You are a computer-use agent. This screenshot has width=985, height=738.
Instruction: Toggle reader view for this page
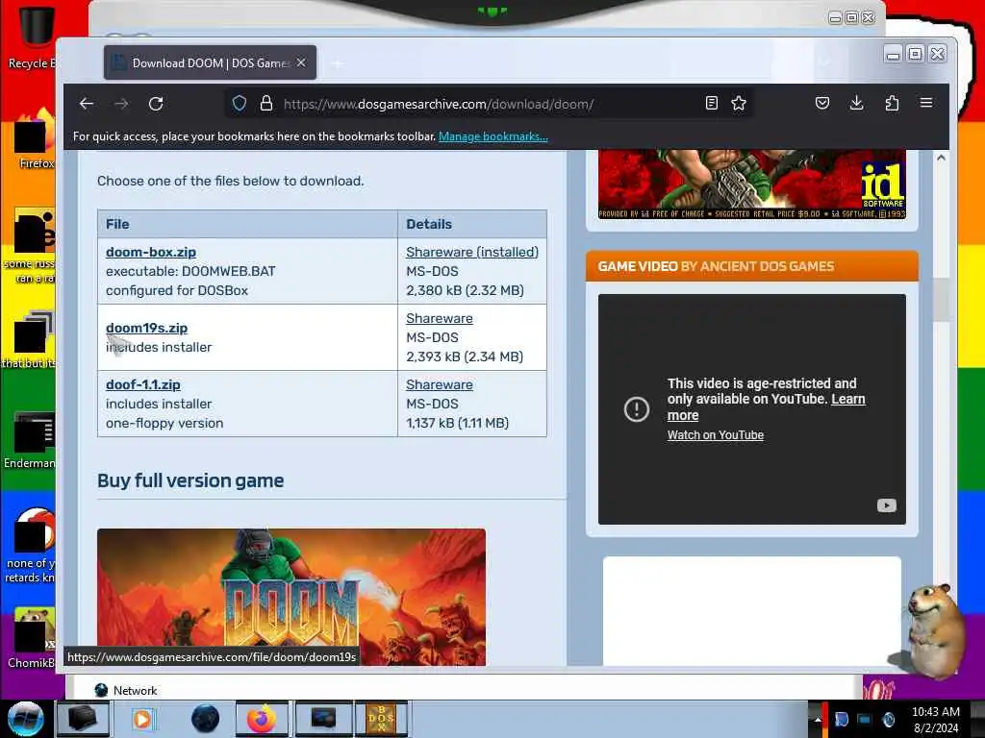[711, 103]
